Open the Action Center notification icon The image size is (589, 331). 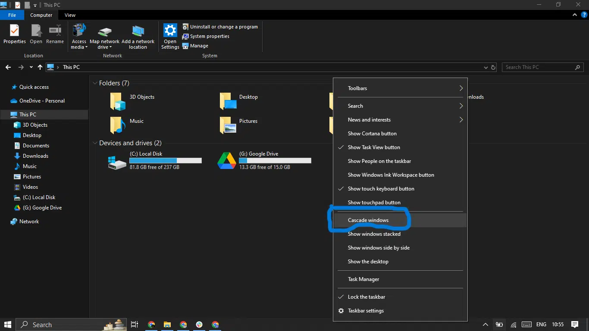click(575, 325)
